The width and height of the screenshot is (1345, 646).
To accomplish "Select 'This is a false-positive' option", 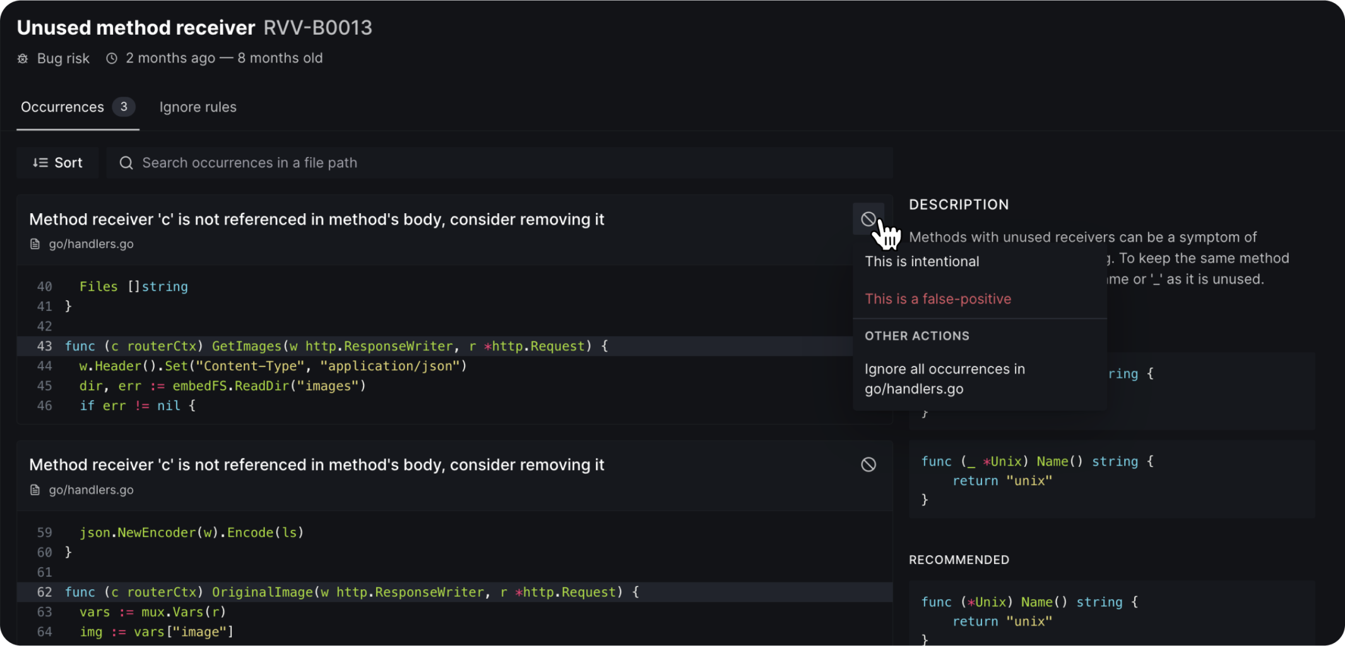I will click(938, 299).
